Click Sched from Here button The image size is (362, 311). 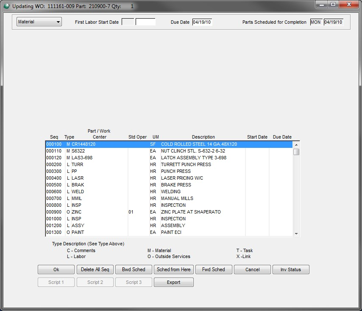click(174, 269)
